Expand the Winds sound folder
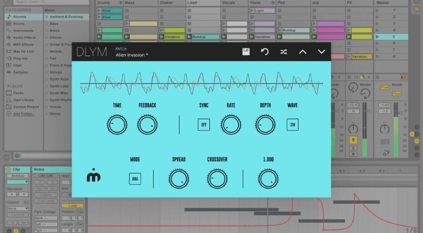The height and width of the screenshot is (233, 423). [x=46, y=114]
